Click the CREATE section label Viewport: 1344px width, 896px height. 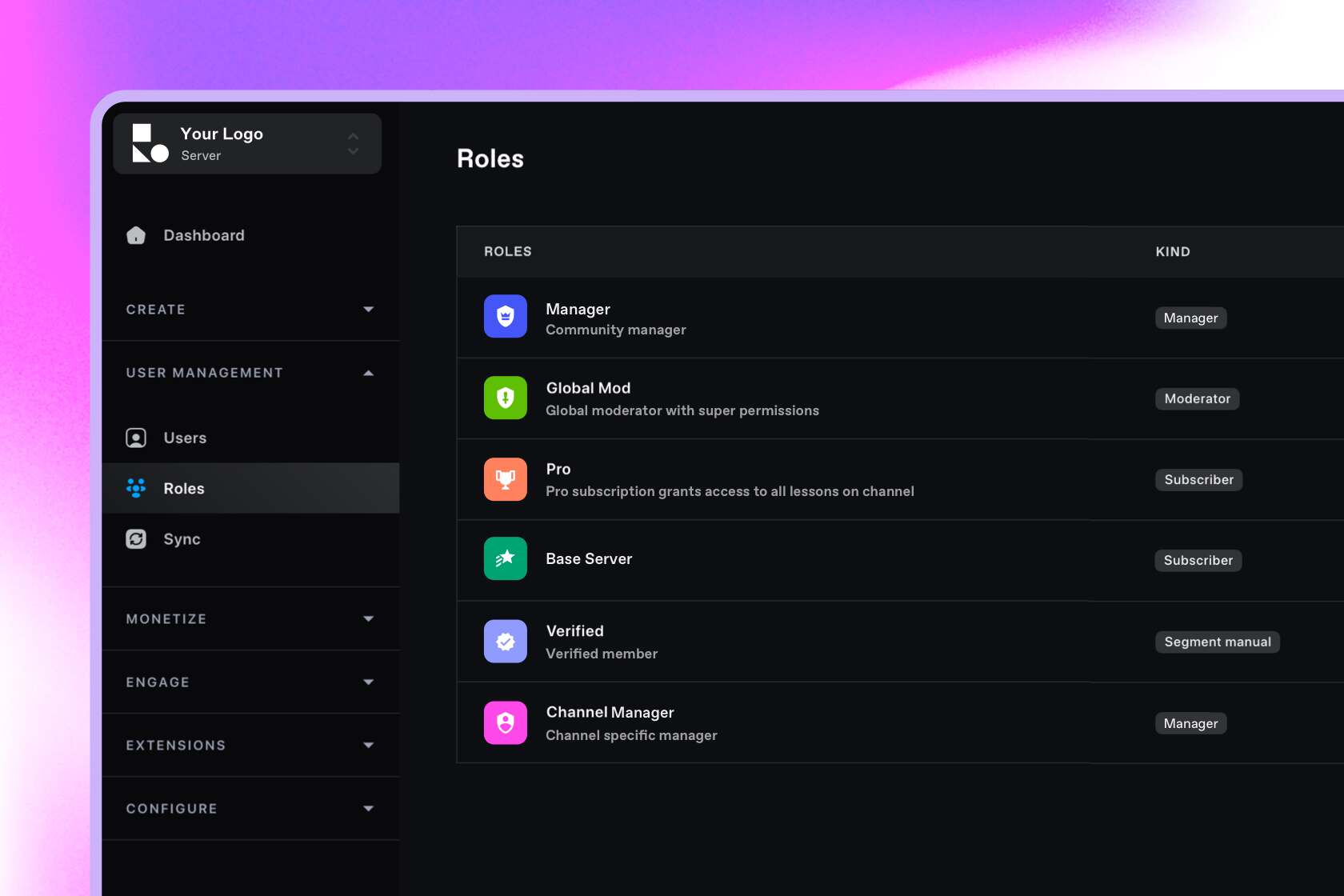[x=155, y=310]
